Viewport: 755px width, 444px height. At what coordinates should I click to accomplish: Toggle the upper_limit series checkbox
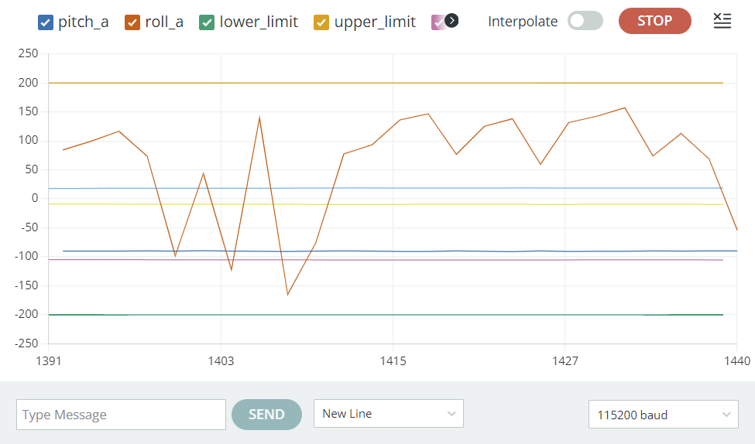pyautogui.click(x=321, y=22)
